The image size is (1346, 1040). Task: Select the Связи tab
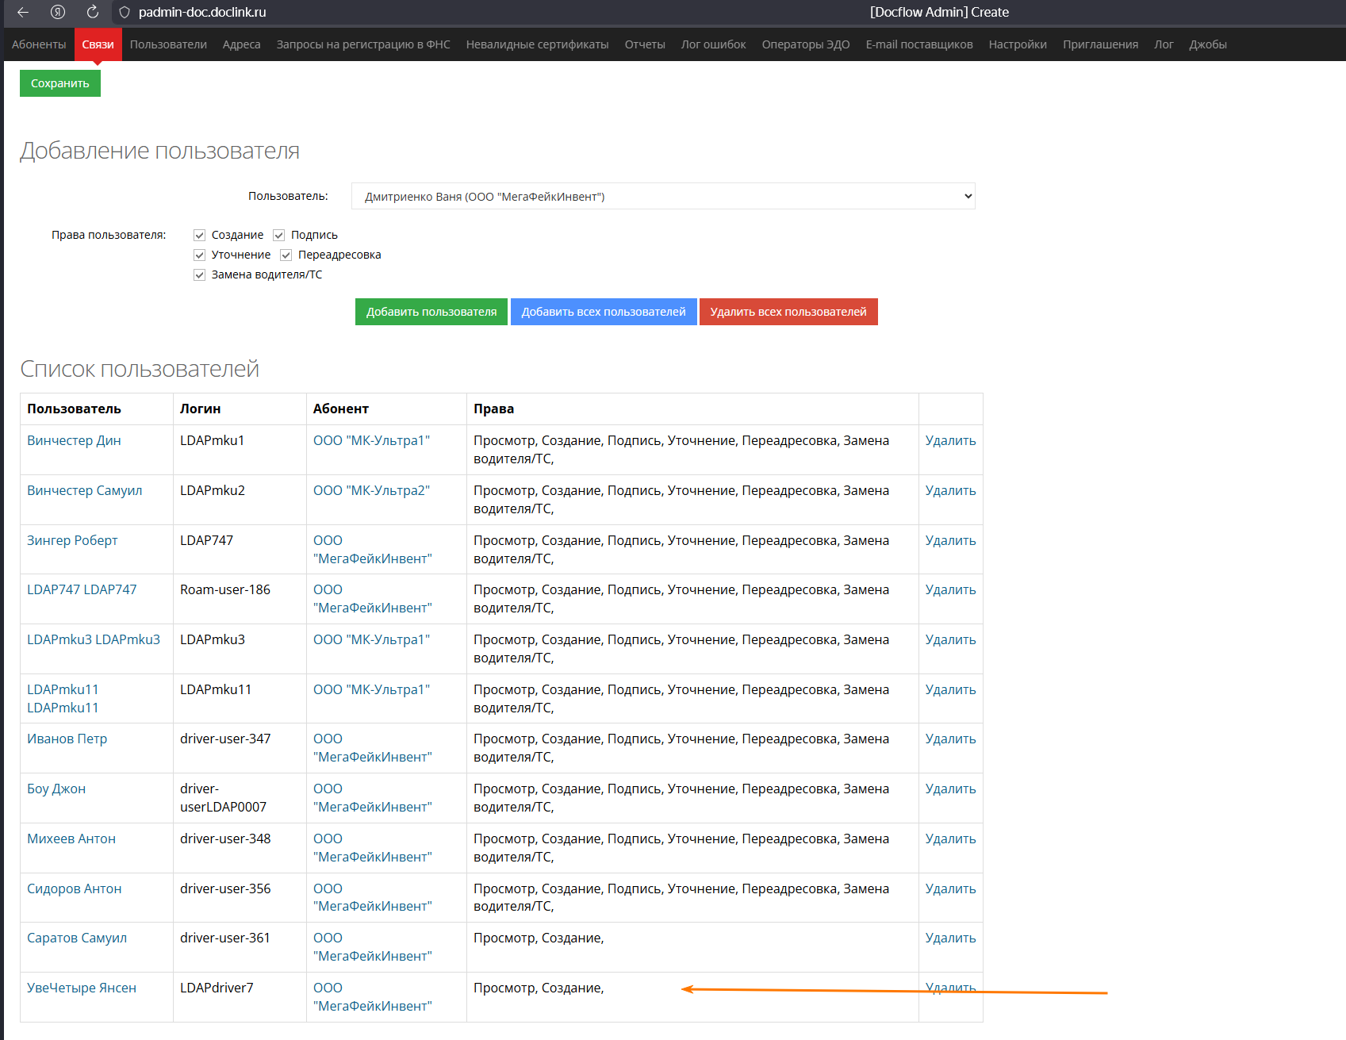[98, 44]
